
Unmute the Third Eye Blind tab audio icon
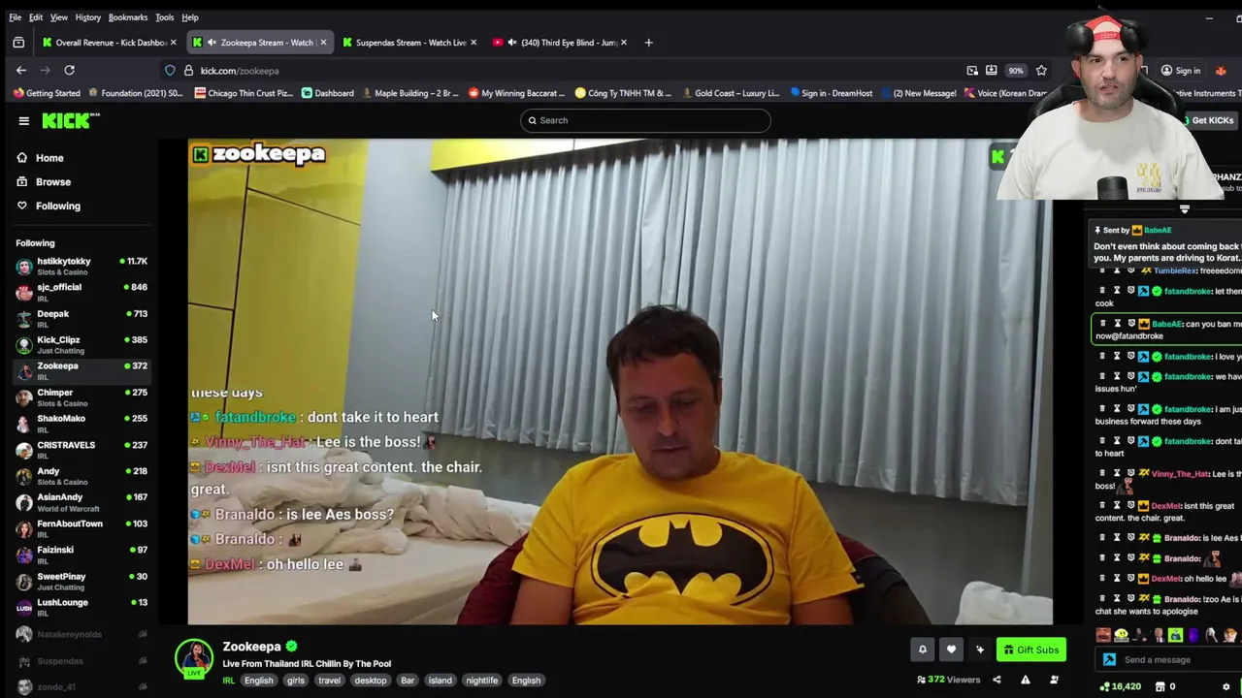pyautogui.click(x=512, y=43)
